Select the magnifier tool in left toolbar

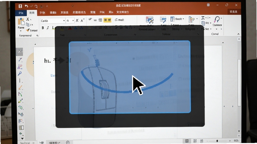(20, 74)
